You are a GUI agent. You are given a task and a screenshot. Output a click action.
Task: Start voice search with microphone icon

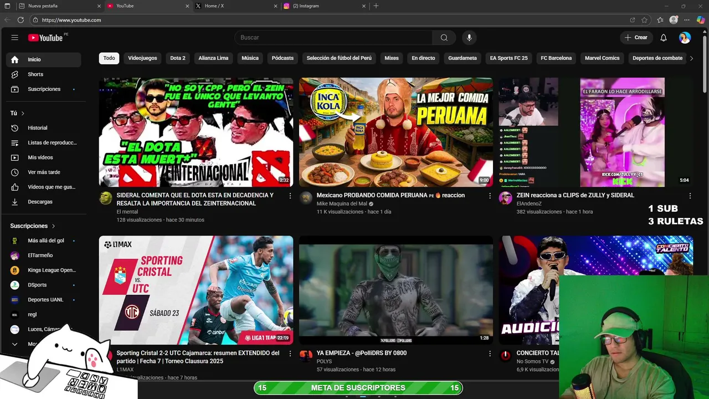(469, 38)
